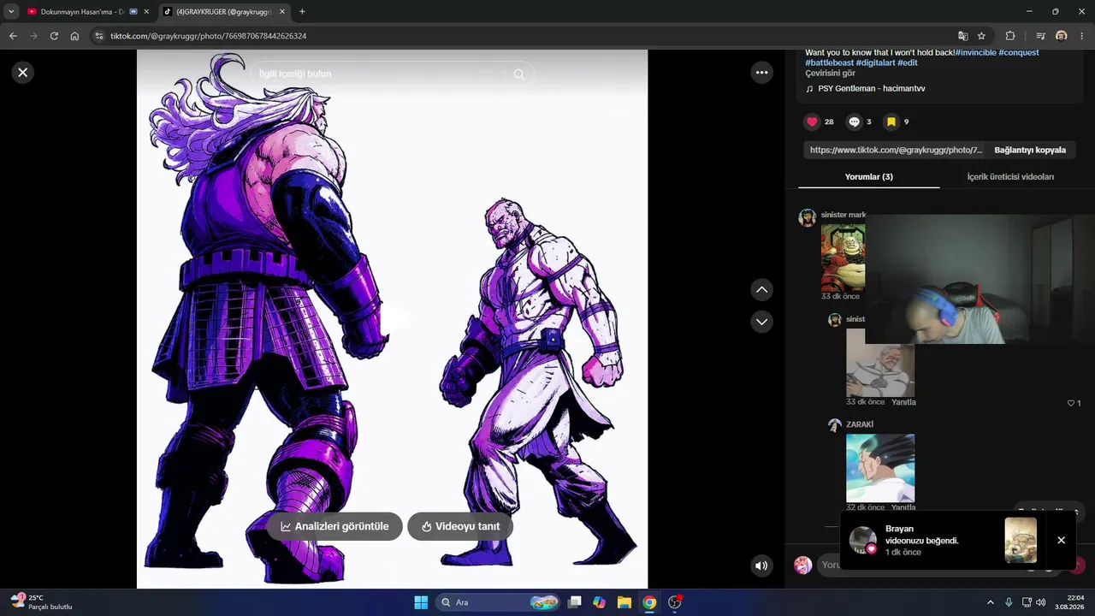Open ZARAKI's comment image

click(880, 468)
